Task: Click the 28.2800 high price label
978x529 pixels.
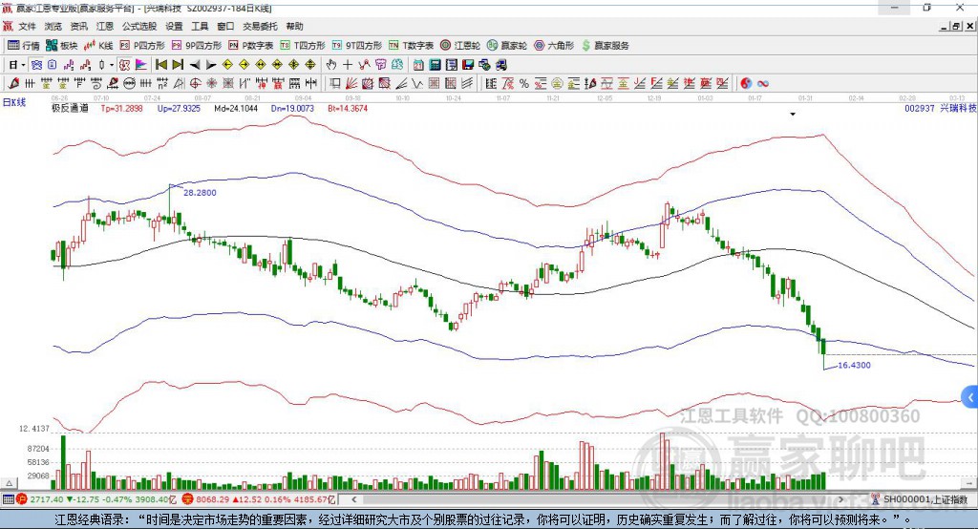Action: pyautogui.click(x=200, y=193)
